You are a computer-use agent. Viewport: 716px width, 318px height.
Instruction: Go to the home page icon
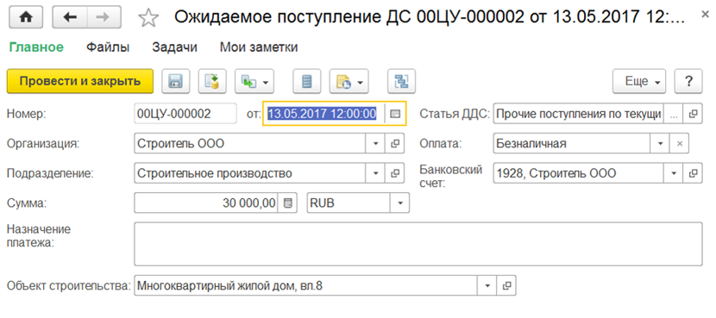pos(27,17)
